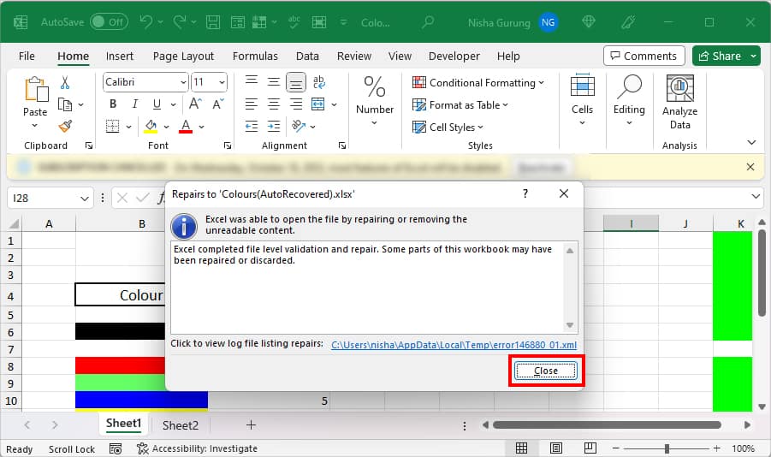This screenshot has width=771, height=457.
Task: Click the diamond premium icon
Action: 588,21
